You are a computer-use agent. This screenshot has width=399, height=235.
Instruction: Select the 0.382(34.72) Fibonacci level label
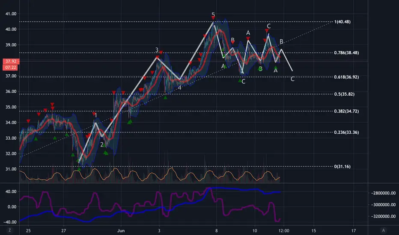pyautogui.click(x=346, y=111)
